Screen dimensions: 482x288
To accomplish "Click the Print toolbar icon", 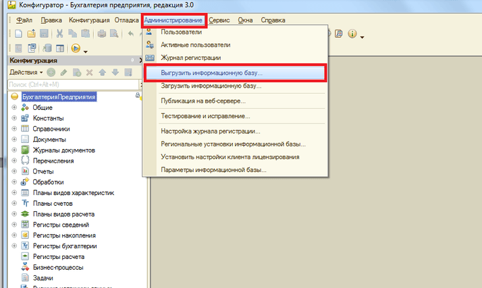I will coord(102,33).
